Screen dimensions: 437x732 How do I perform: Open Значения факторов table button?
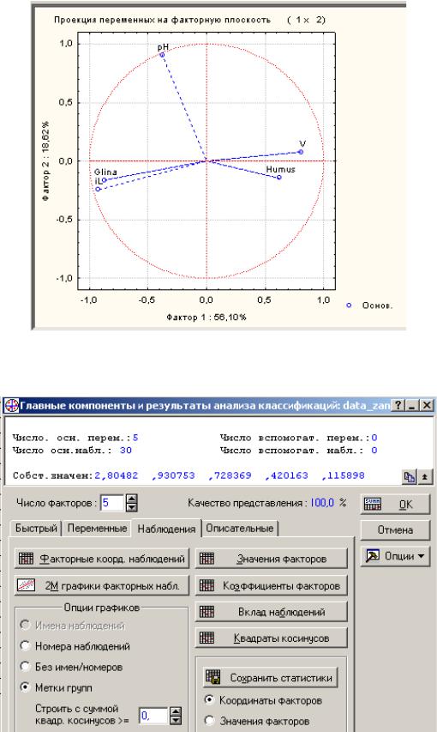tap(272, 559)
